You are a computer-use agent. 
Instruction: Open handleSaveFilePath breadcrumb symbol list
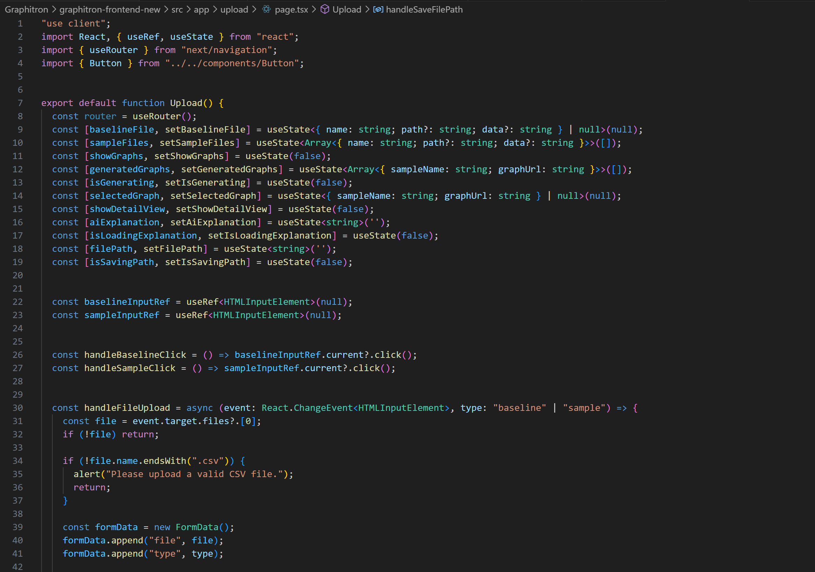424,9
